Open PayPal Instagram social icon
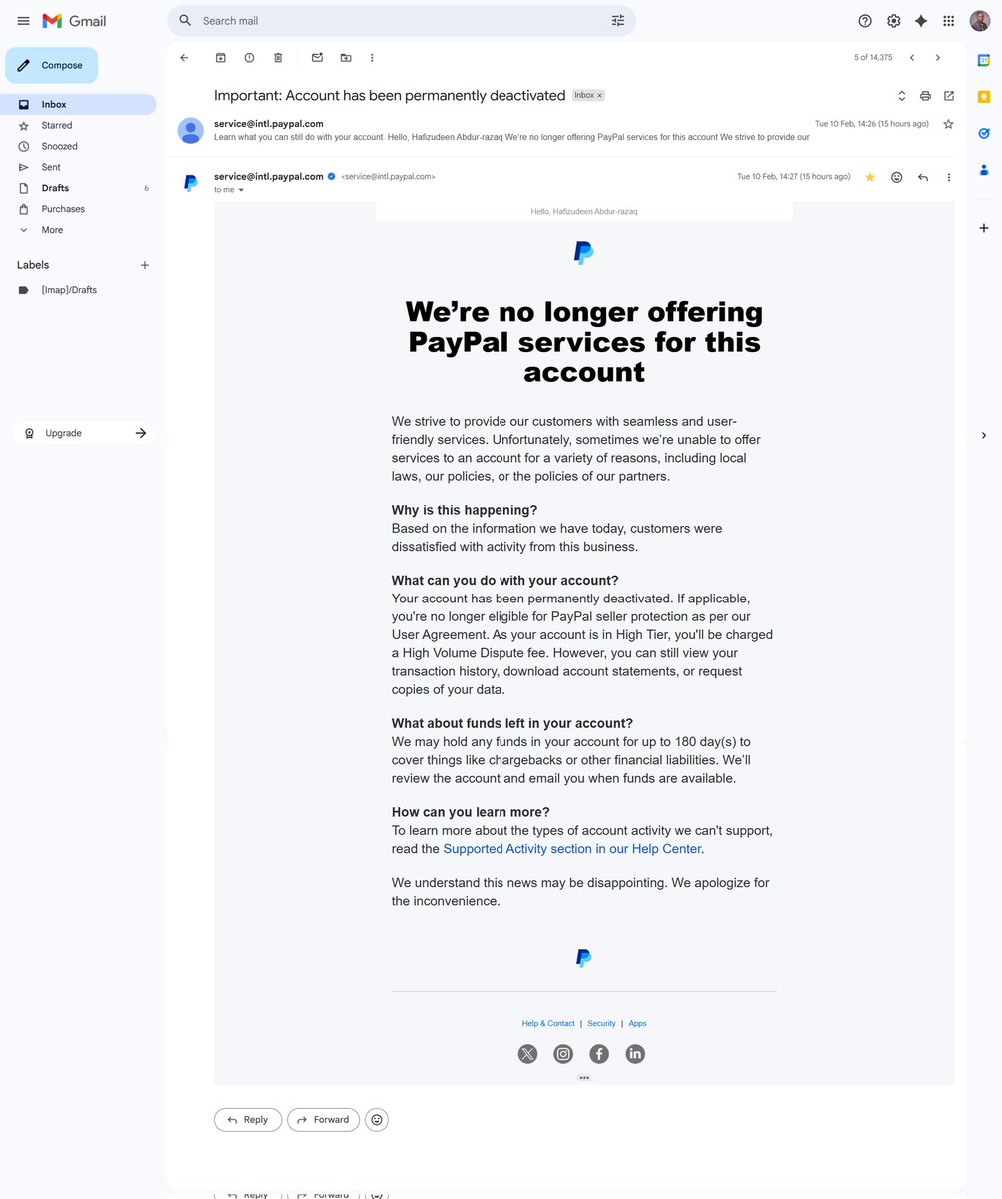The height and width of the screenshot is (1199, 1002). [563, 1054]
